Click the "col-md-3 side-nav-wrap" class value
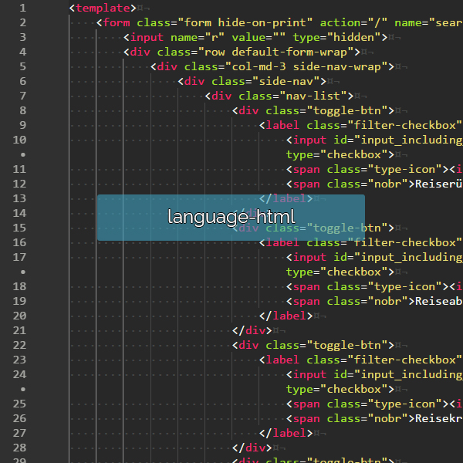This screenshot has width=463, height=463. pos(306,66)
